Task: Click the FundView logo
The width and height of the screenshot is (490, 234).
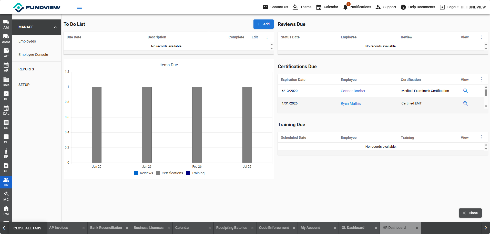Action: click(x=37, y=7)
